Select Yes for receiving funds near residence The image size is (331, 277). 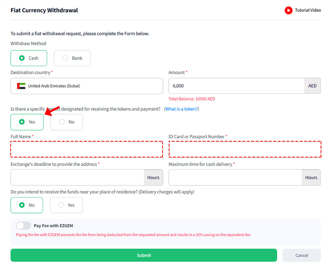point(66,205)
